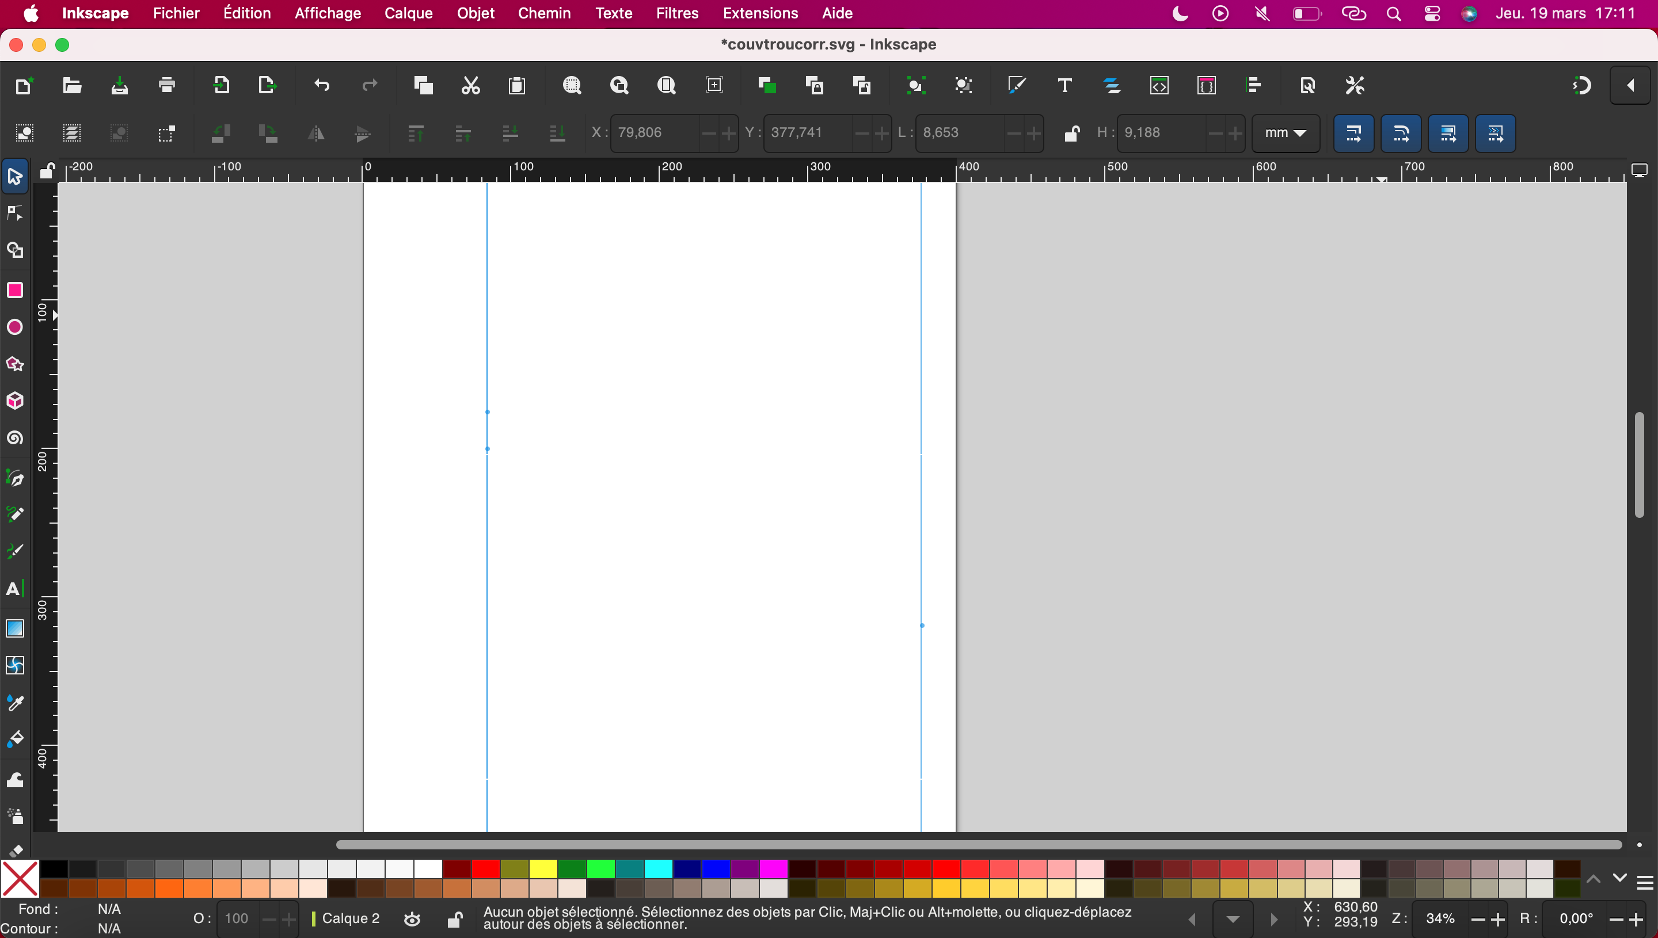Open the Layers dialog
The width and height of the screenshot is (1658, 938).
coord(1112,85)
